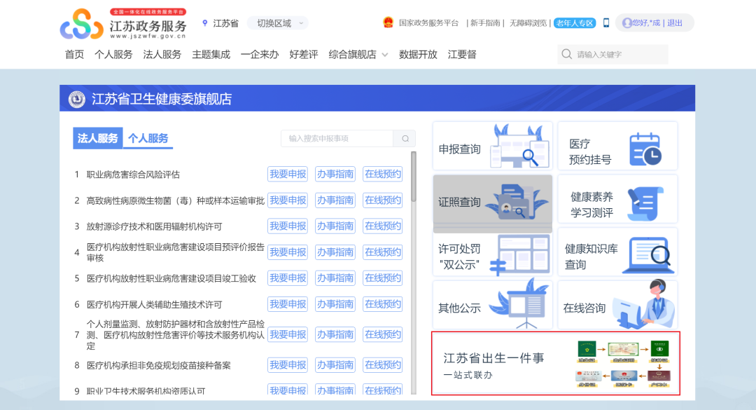
Task: Switch to the 个人服务 tab
Action: (x=148, y=138)
